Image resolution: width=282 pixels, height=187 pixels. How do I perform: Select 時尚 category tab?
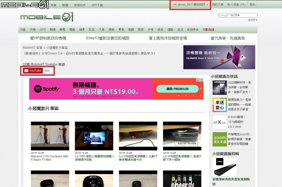click(x=161, y=29)
